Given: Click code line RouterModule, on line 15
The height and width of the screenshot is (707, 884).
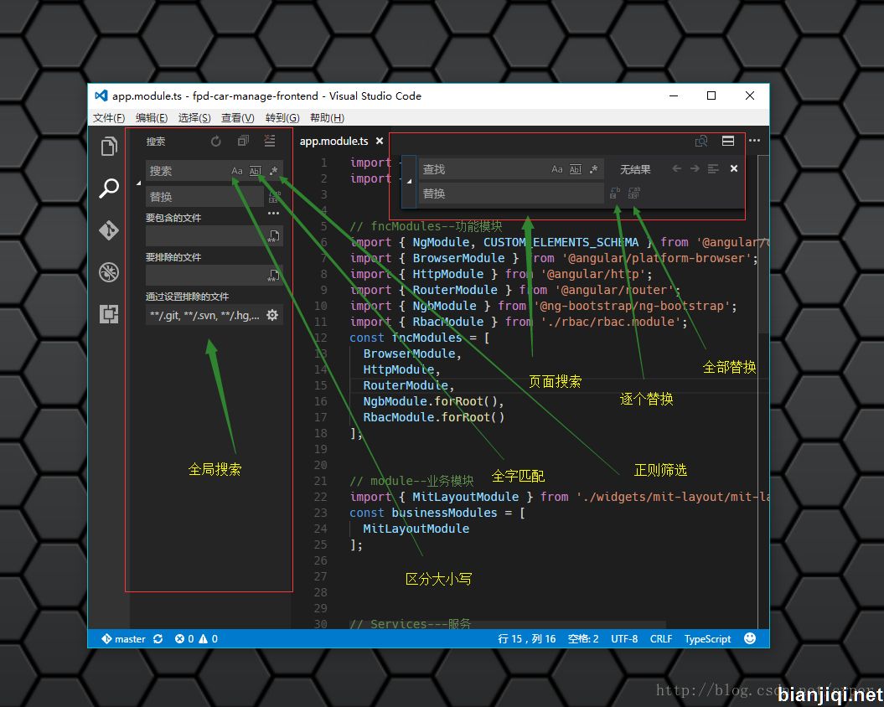Looking at the screenshot, I should pyautogui.click(x=409, y=385).
